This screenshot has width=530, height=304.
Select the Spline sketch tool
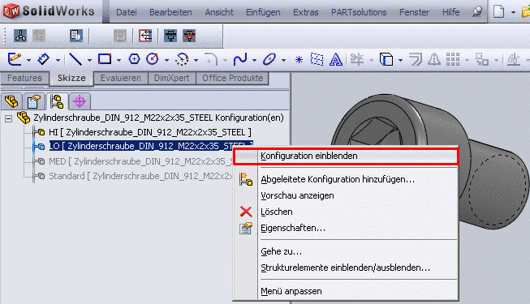240,59
